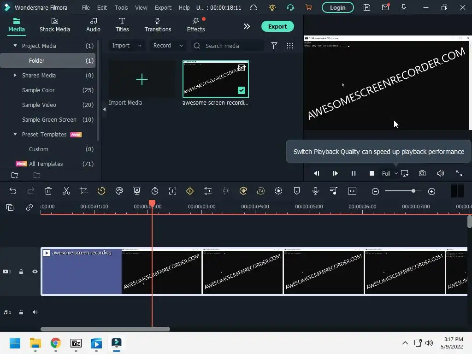This screenshot has height=354, width=472.
Task: Open the File menu
Action: [86, 7]
